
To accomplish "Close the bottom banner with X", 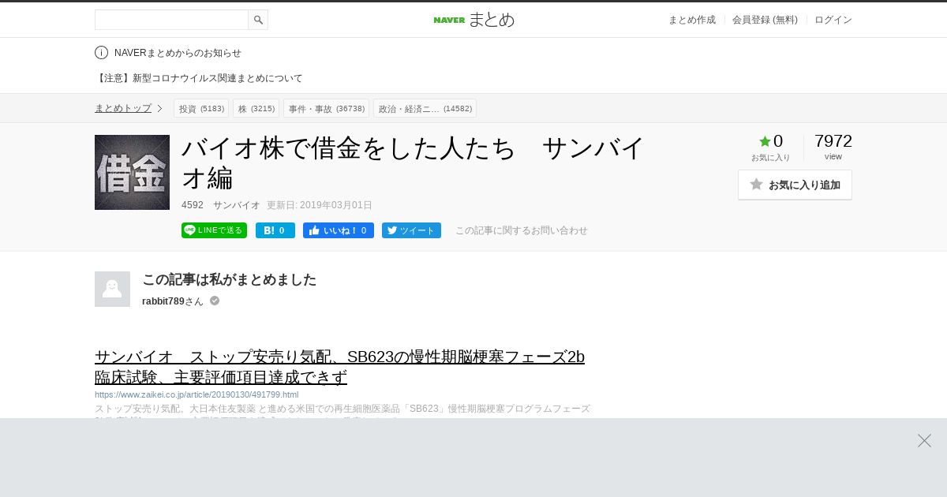I will pos(924,440).
